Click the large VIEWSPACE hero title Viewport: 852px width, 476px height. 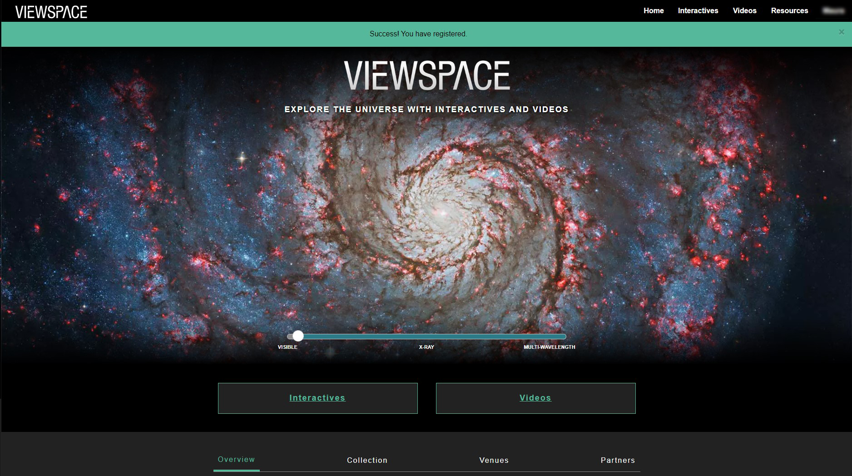click(427, 75)
